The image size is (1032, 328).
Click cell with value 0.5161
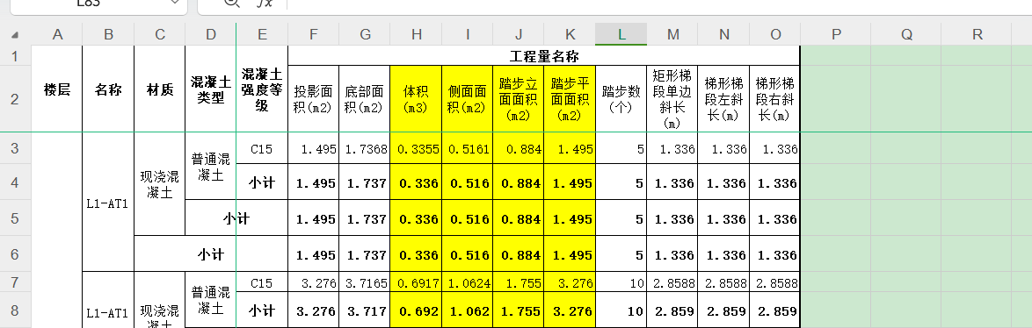coord(468,149)
